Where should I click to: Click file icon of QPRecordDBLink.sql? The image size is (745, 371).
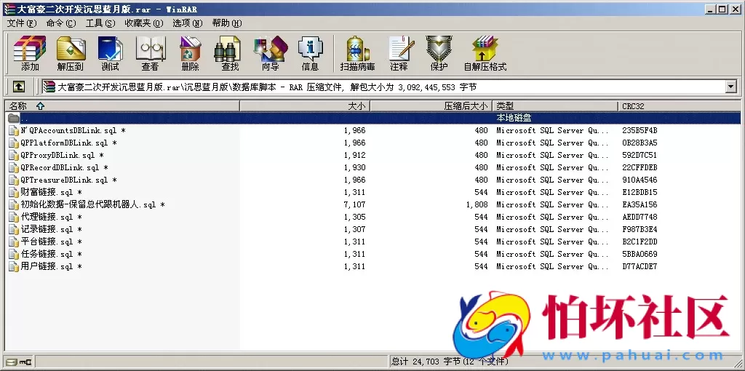14,168
